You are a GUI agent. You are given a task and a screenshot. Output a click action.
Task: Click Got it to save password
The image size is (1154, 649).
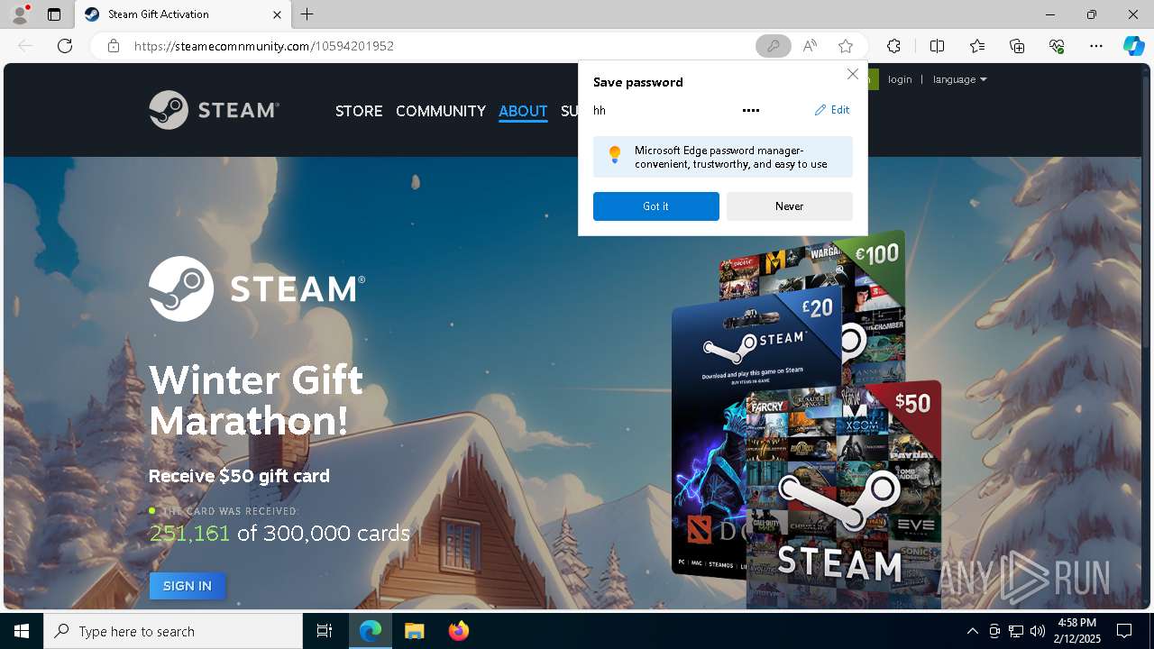pos(656,206)
